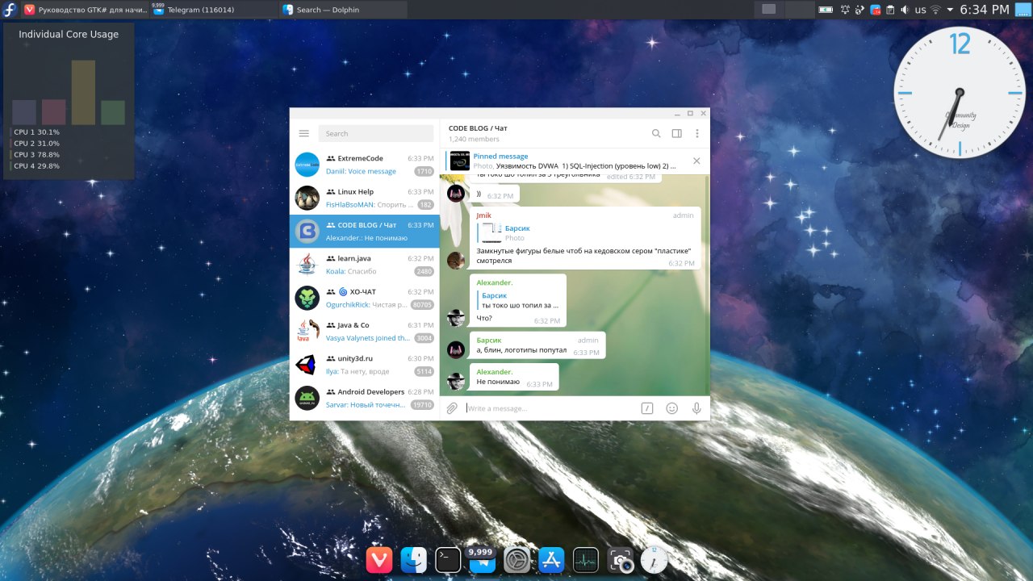Open the Java & Co chat
The image size is (1033, 581).
tap(364, 332)
